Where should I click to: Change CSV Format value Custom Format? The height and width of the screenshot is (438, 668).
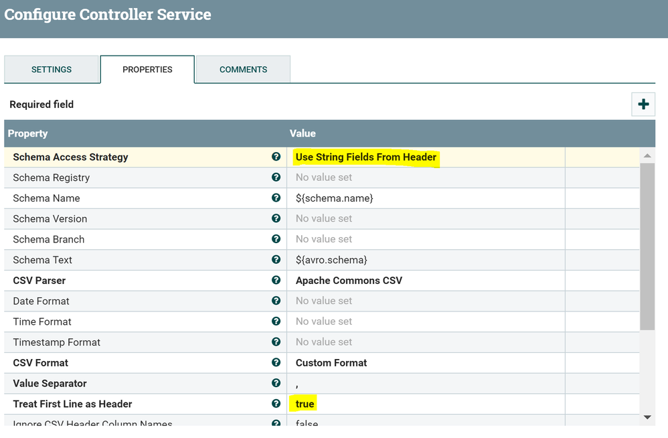click(x=331, y=363)
